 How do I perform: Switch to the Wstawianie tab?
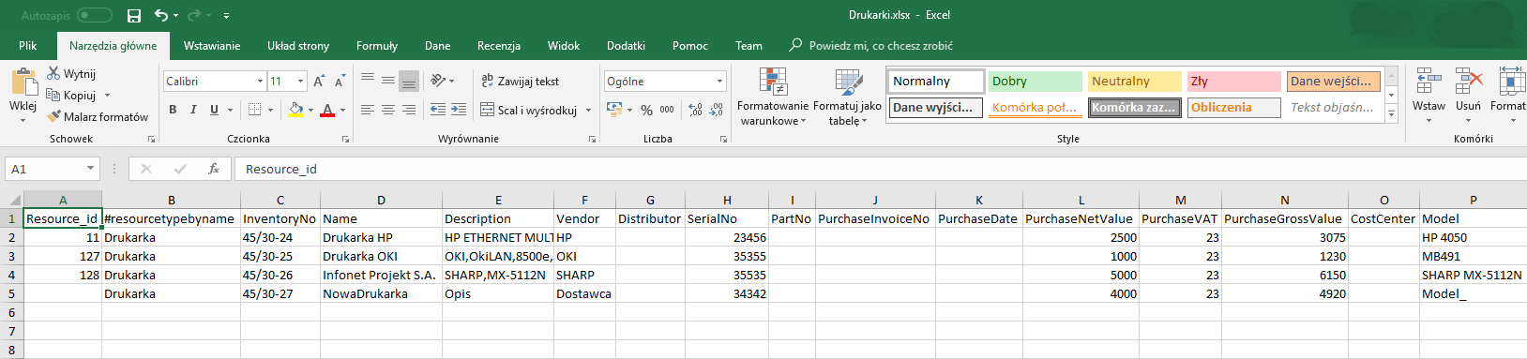tap(212, 45)
